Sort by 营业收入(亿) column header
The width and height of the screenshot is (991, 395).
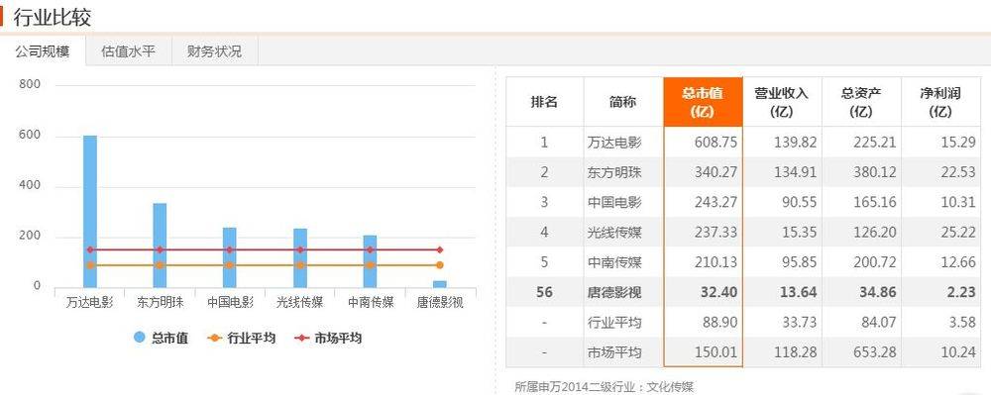(782, 102)
